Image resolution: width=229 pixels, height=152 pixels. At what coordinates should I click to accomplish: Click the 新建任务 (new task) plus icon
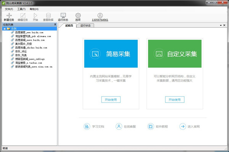pos(9,16)
